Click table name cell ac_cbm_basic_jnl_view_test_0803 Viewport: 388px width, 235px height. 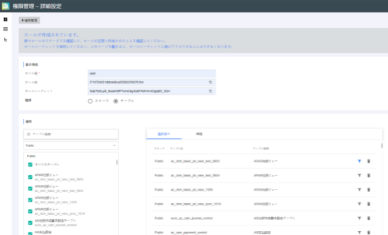(x=195, y=161)
